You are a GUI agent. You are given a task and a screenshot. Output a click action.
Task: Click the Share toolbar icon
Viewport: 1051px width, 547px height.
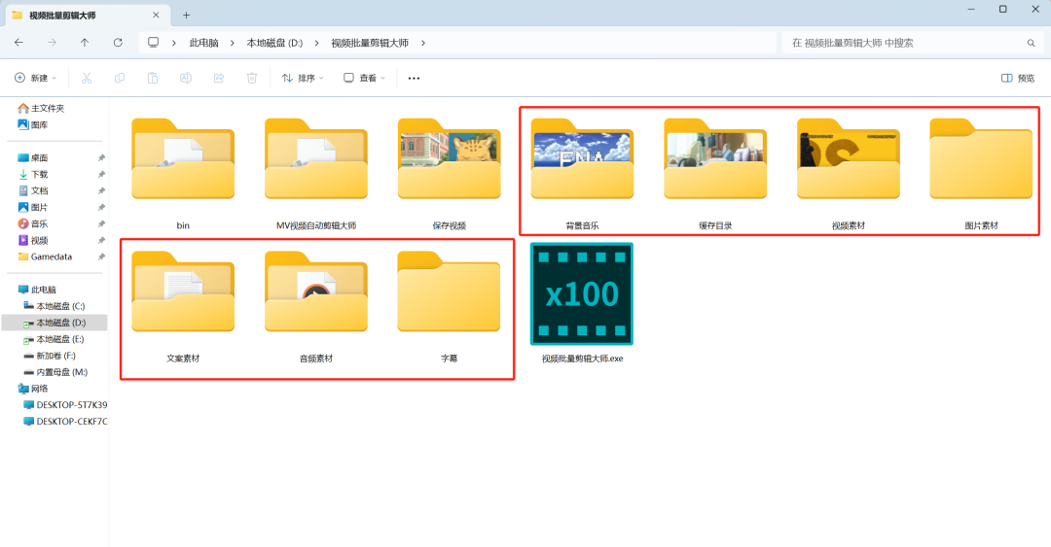[x=219, y=79]
